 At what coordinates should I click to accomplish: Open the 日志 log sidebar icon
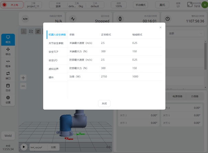[x=8, y=87]
